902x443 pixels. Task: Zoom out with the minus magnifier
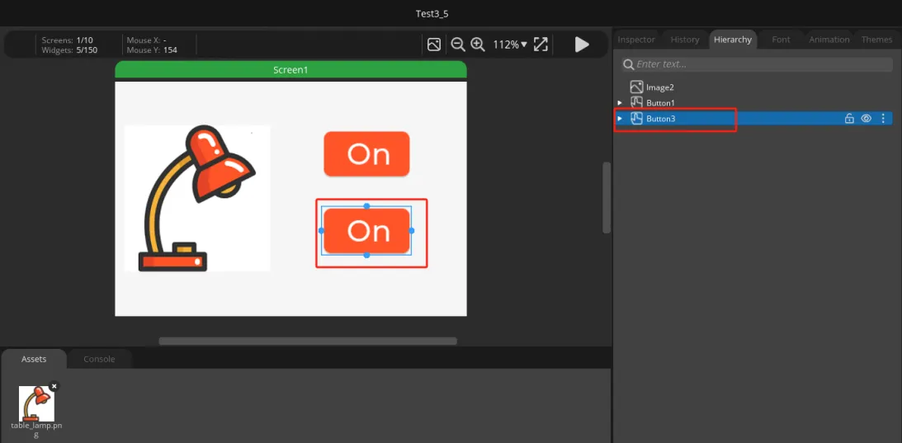tap(458, 45)
